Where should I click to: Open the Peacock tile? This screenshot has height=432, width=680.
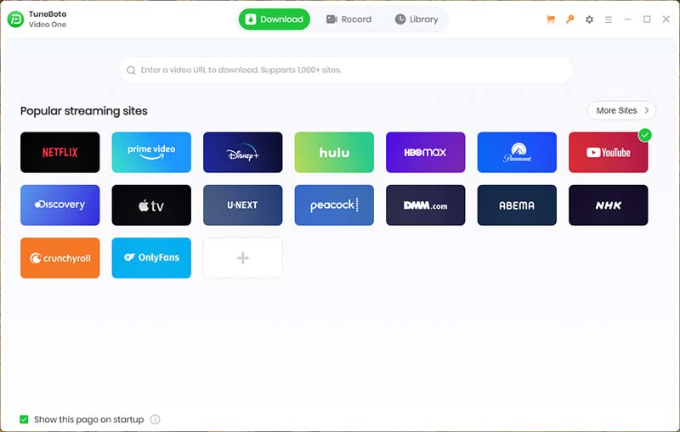coord(334,205)
